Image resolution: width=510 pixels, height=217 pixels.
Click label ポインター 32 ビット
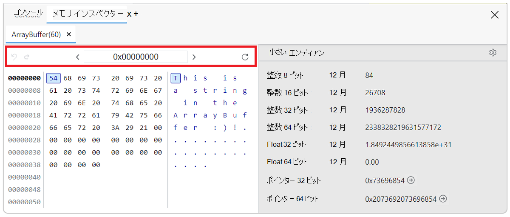pyautogui.click(x=294, y=180)
